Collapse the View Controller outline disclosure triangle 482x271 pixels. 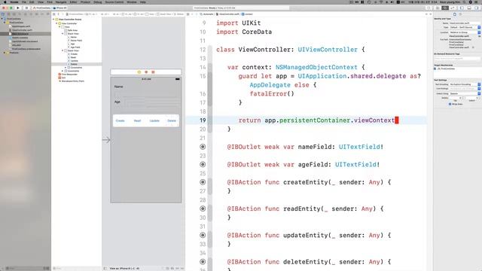point(56,23)
